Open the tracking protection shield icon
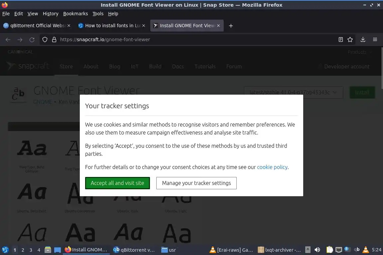The image size is (383, 255). click(45, 40)
